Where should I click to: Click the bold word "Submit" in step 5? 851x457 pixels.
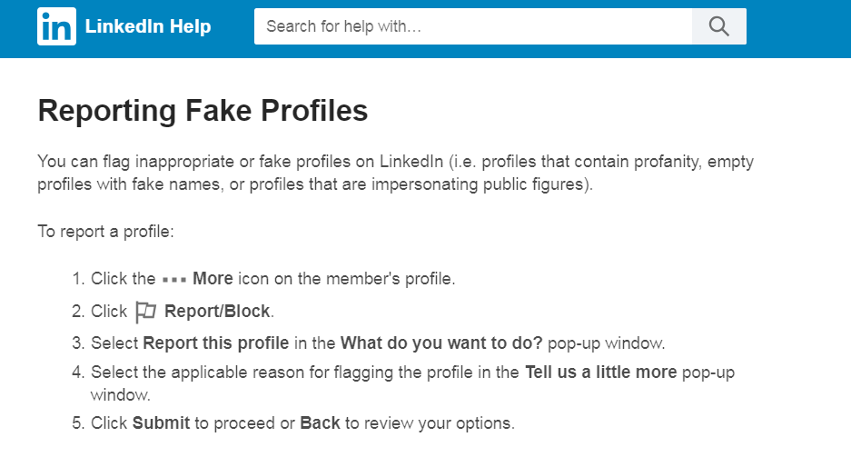pyautogui.click(x=162, y=423)
